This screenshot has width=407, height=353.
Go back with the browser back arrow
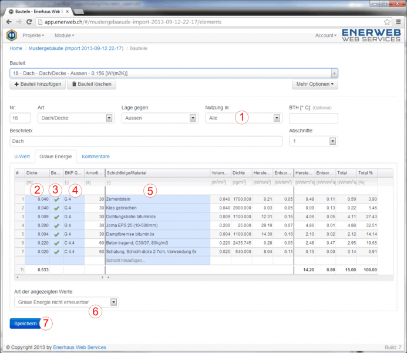9,22
